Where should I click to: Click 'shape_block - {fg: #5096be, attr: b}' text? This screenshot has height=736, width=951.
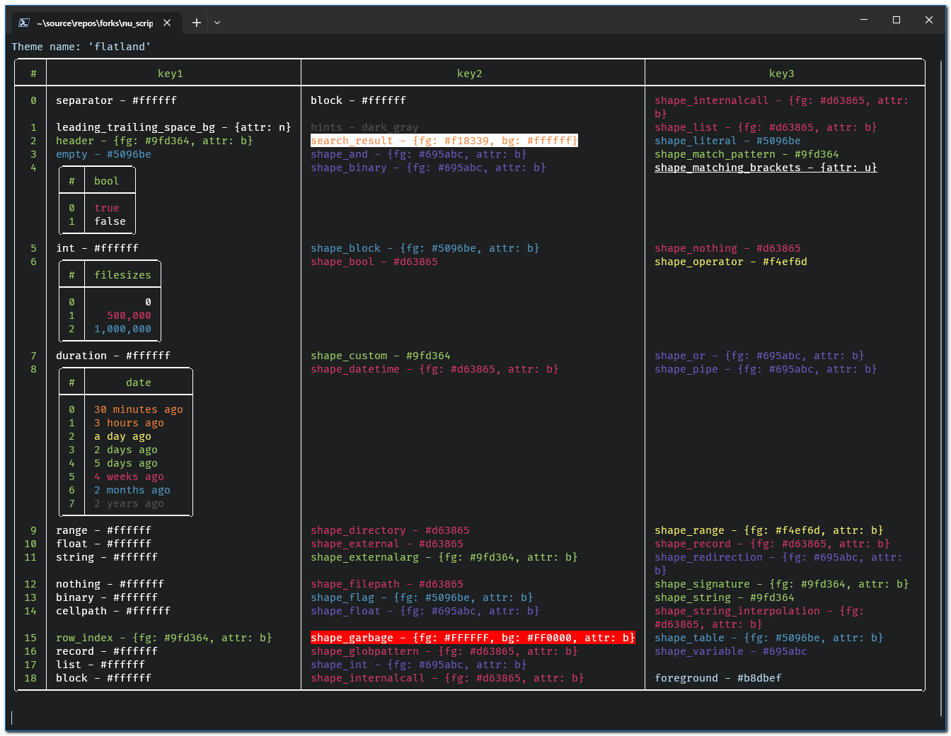(425, 248)
